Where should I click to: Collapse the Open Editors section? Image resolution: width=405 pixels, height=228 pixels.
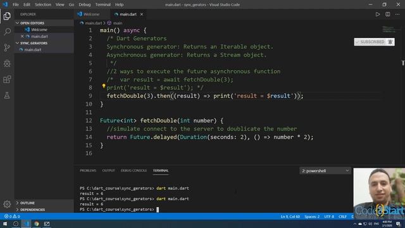pos(44,23)
